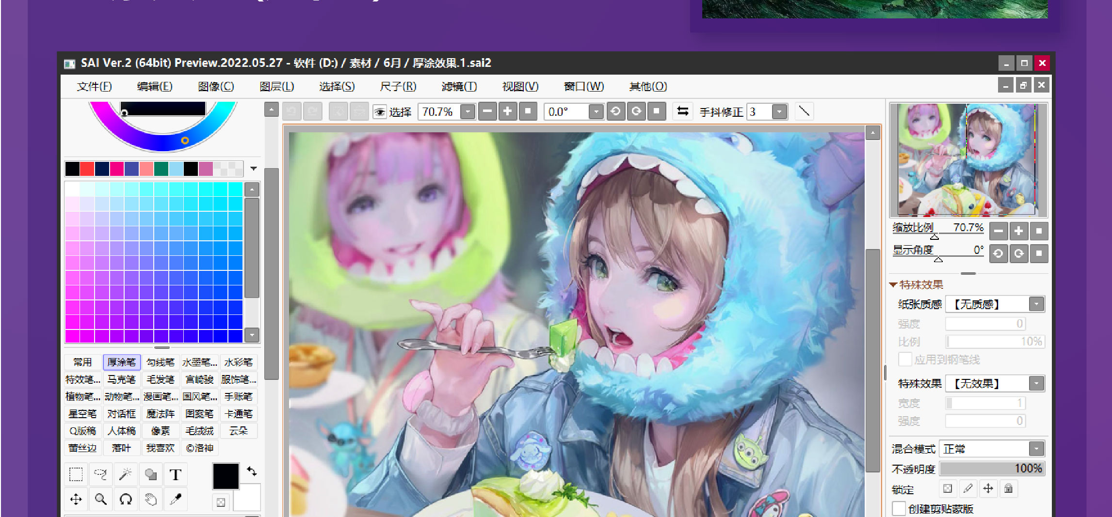
Task: Click the black foreground color box
Action: (x=226, y=476)
